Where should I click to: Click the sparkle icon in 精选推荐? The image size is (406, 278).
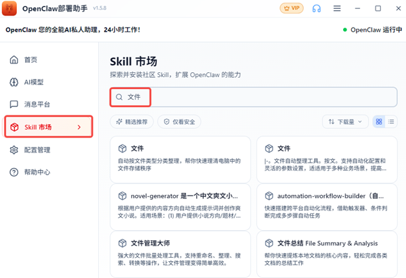point(119,121)
